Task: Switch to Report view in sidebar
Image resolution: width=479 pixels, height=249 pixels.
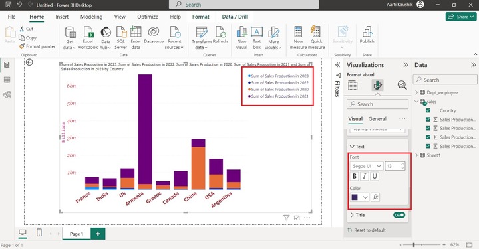Action: tap(7, 65)
